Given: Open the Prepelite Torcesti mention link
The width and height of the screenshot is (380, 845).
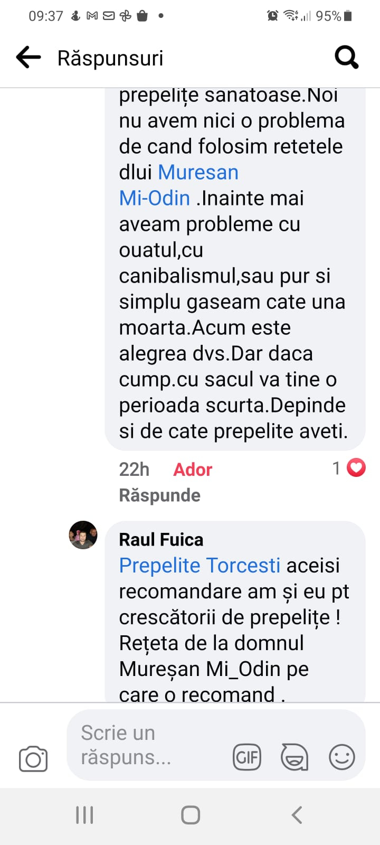Looking at the screenshot, I should click(199, 565).
